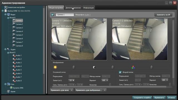178x100 pixels.
Task: Open Dynamic DNS globe icon
Action: pyautogui.click(x=11, y=88)
